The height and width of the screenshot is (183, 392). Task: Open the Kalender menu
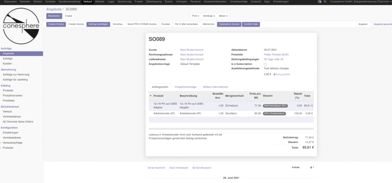pos(25,2)
